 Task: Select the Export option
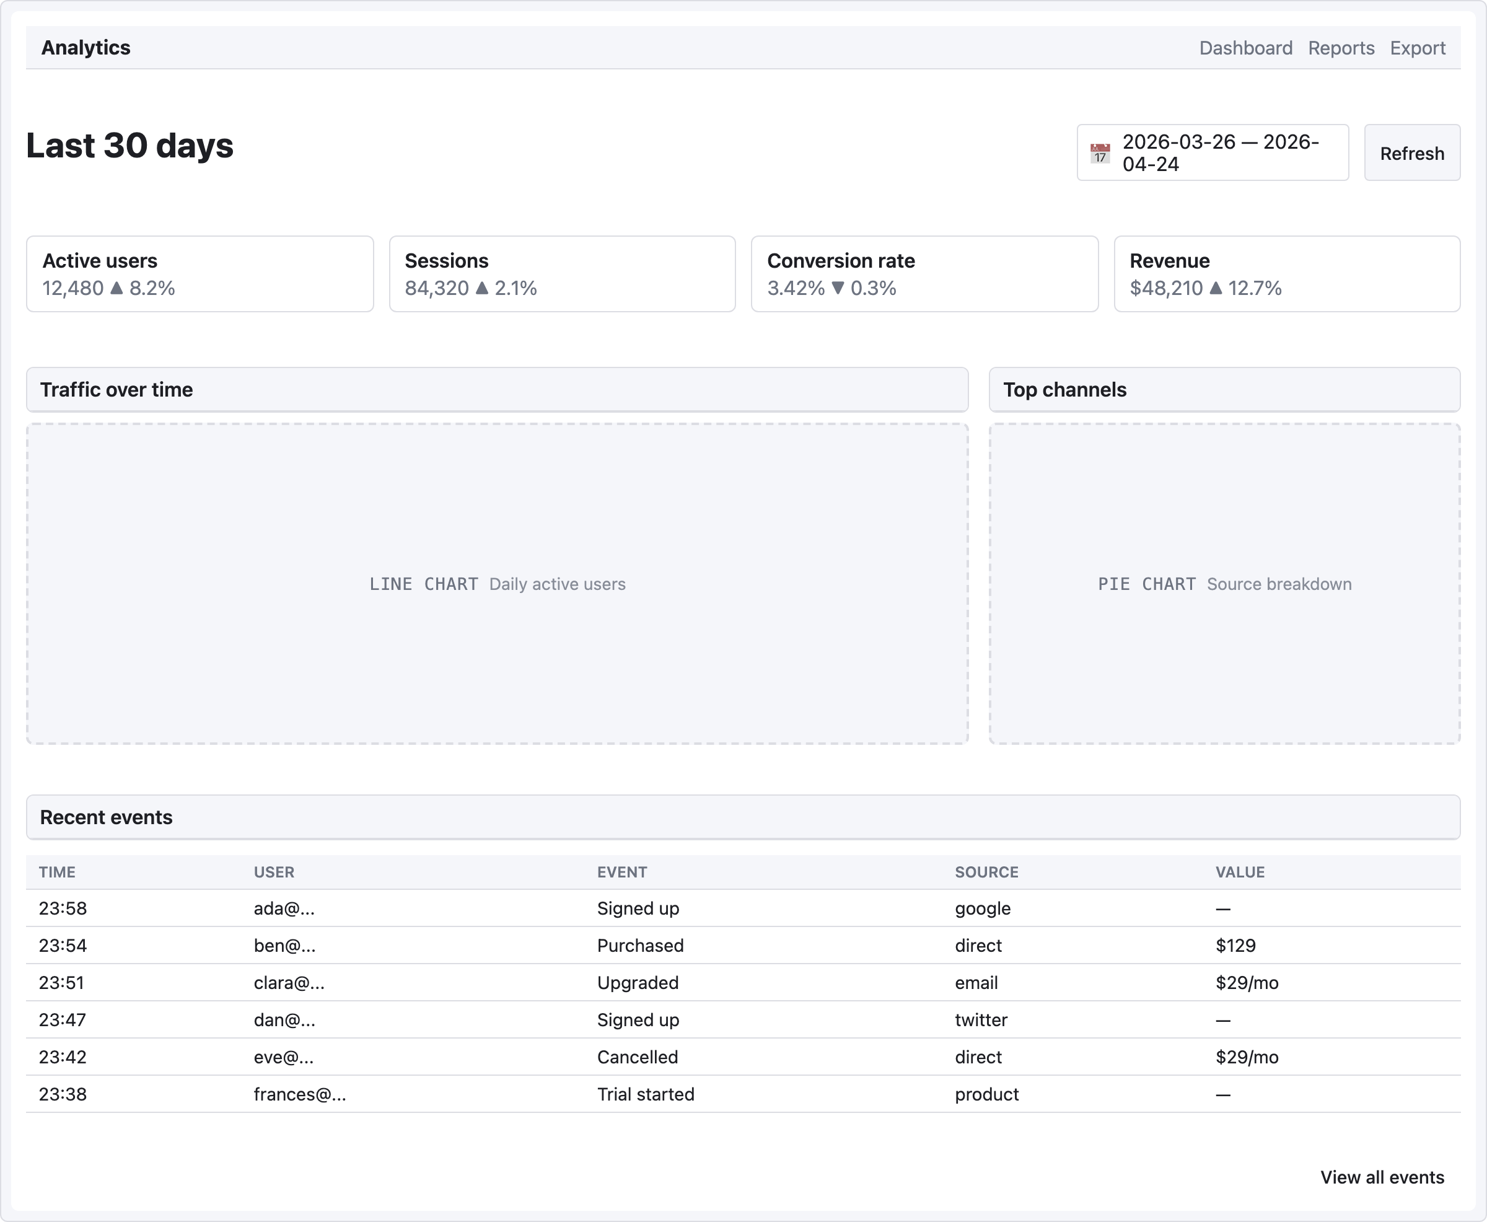(1418, 47)
